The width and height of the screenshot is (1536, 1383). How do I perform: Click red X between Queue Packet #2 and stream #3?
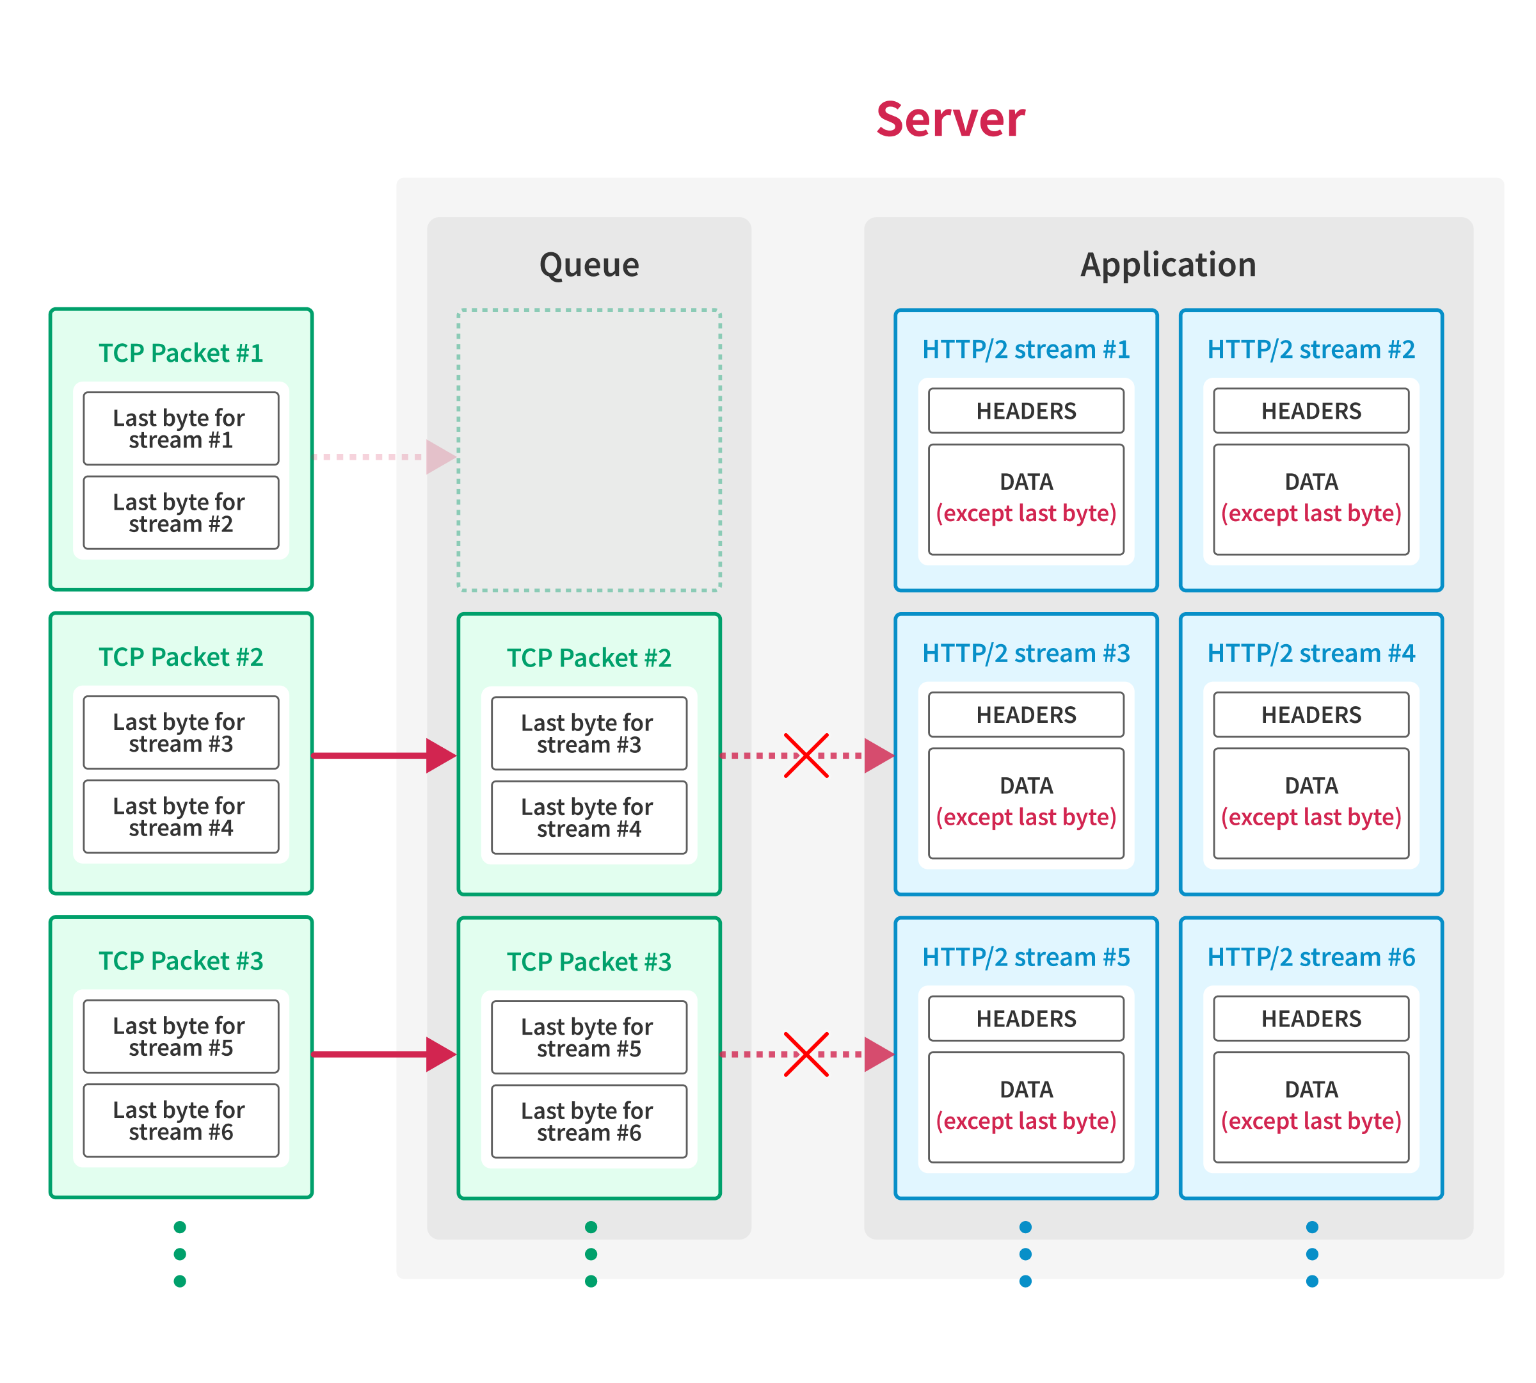(x=806, y=756)
